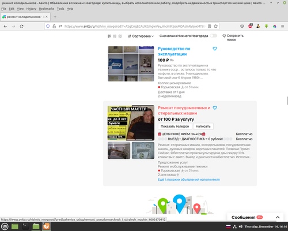Click the ВЫЕЗД + ДИАГНОСТИКА = 0 рублей line

coord(195,139)
